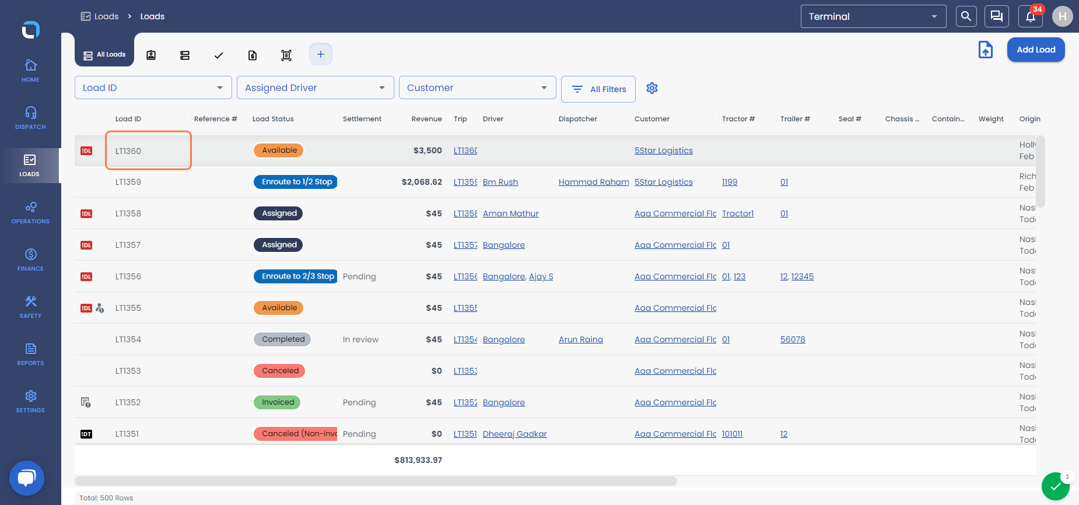This screenshot has width=1079, height=505.
Task: Open the Reports sidebar section
Action: (30, 354)
